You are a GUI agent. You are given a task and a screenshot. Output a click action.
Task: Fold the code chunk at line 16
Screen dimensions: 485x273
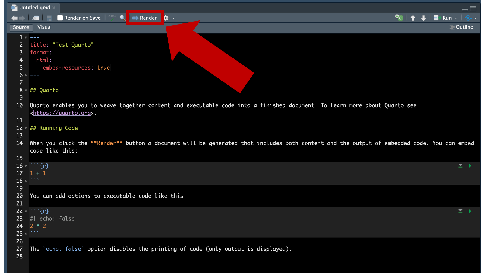tap(26, 166)
